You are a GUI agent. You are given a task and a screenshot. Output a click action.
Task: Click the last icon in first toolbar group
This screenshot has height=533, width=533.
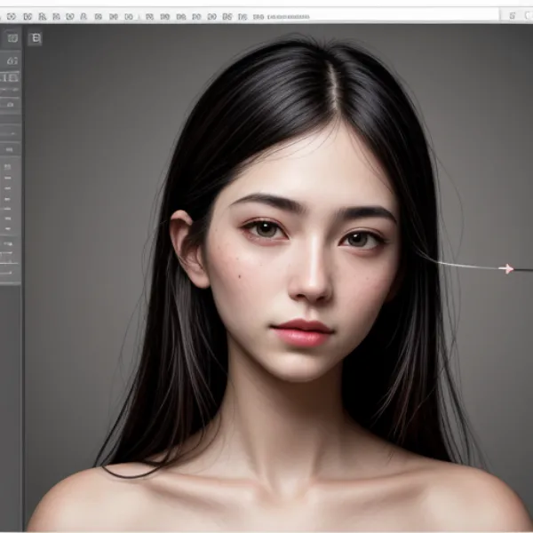pos(129,16)
